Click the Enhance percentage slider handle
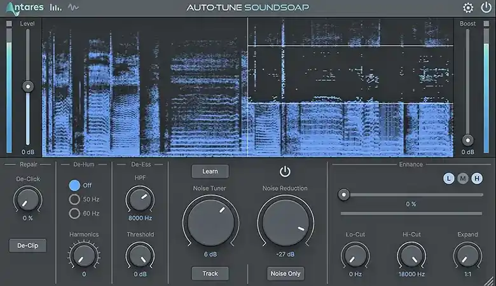 coord(344,194)
